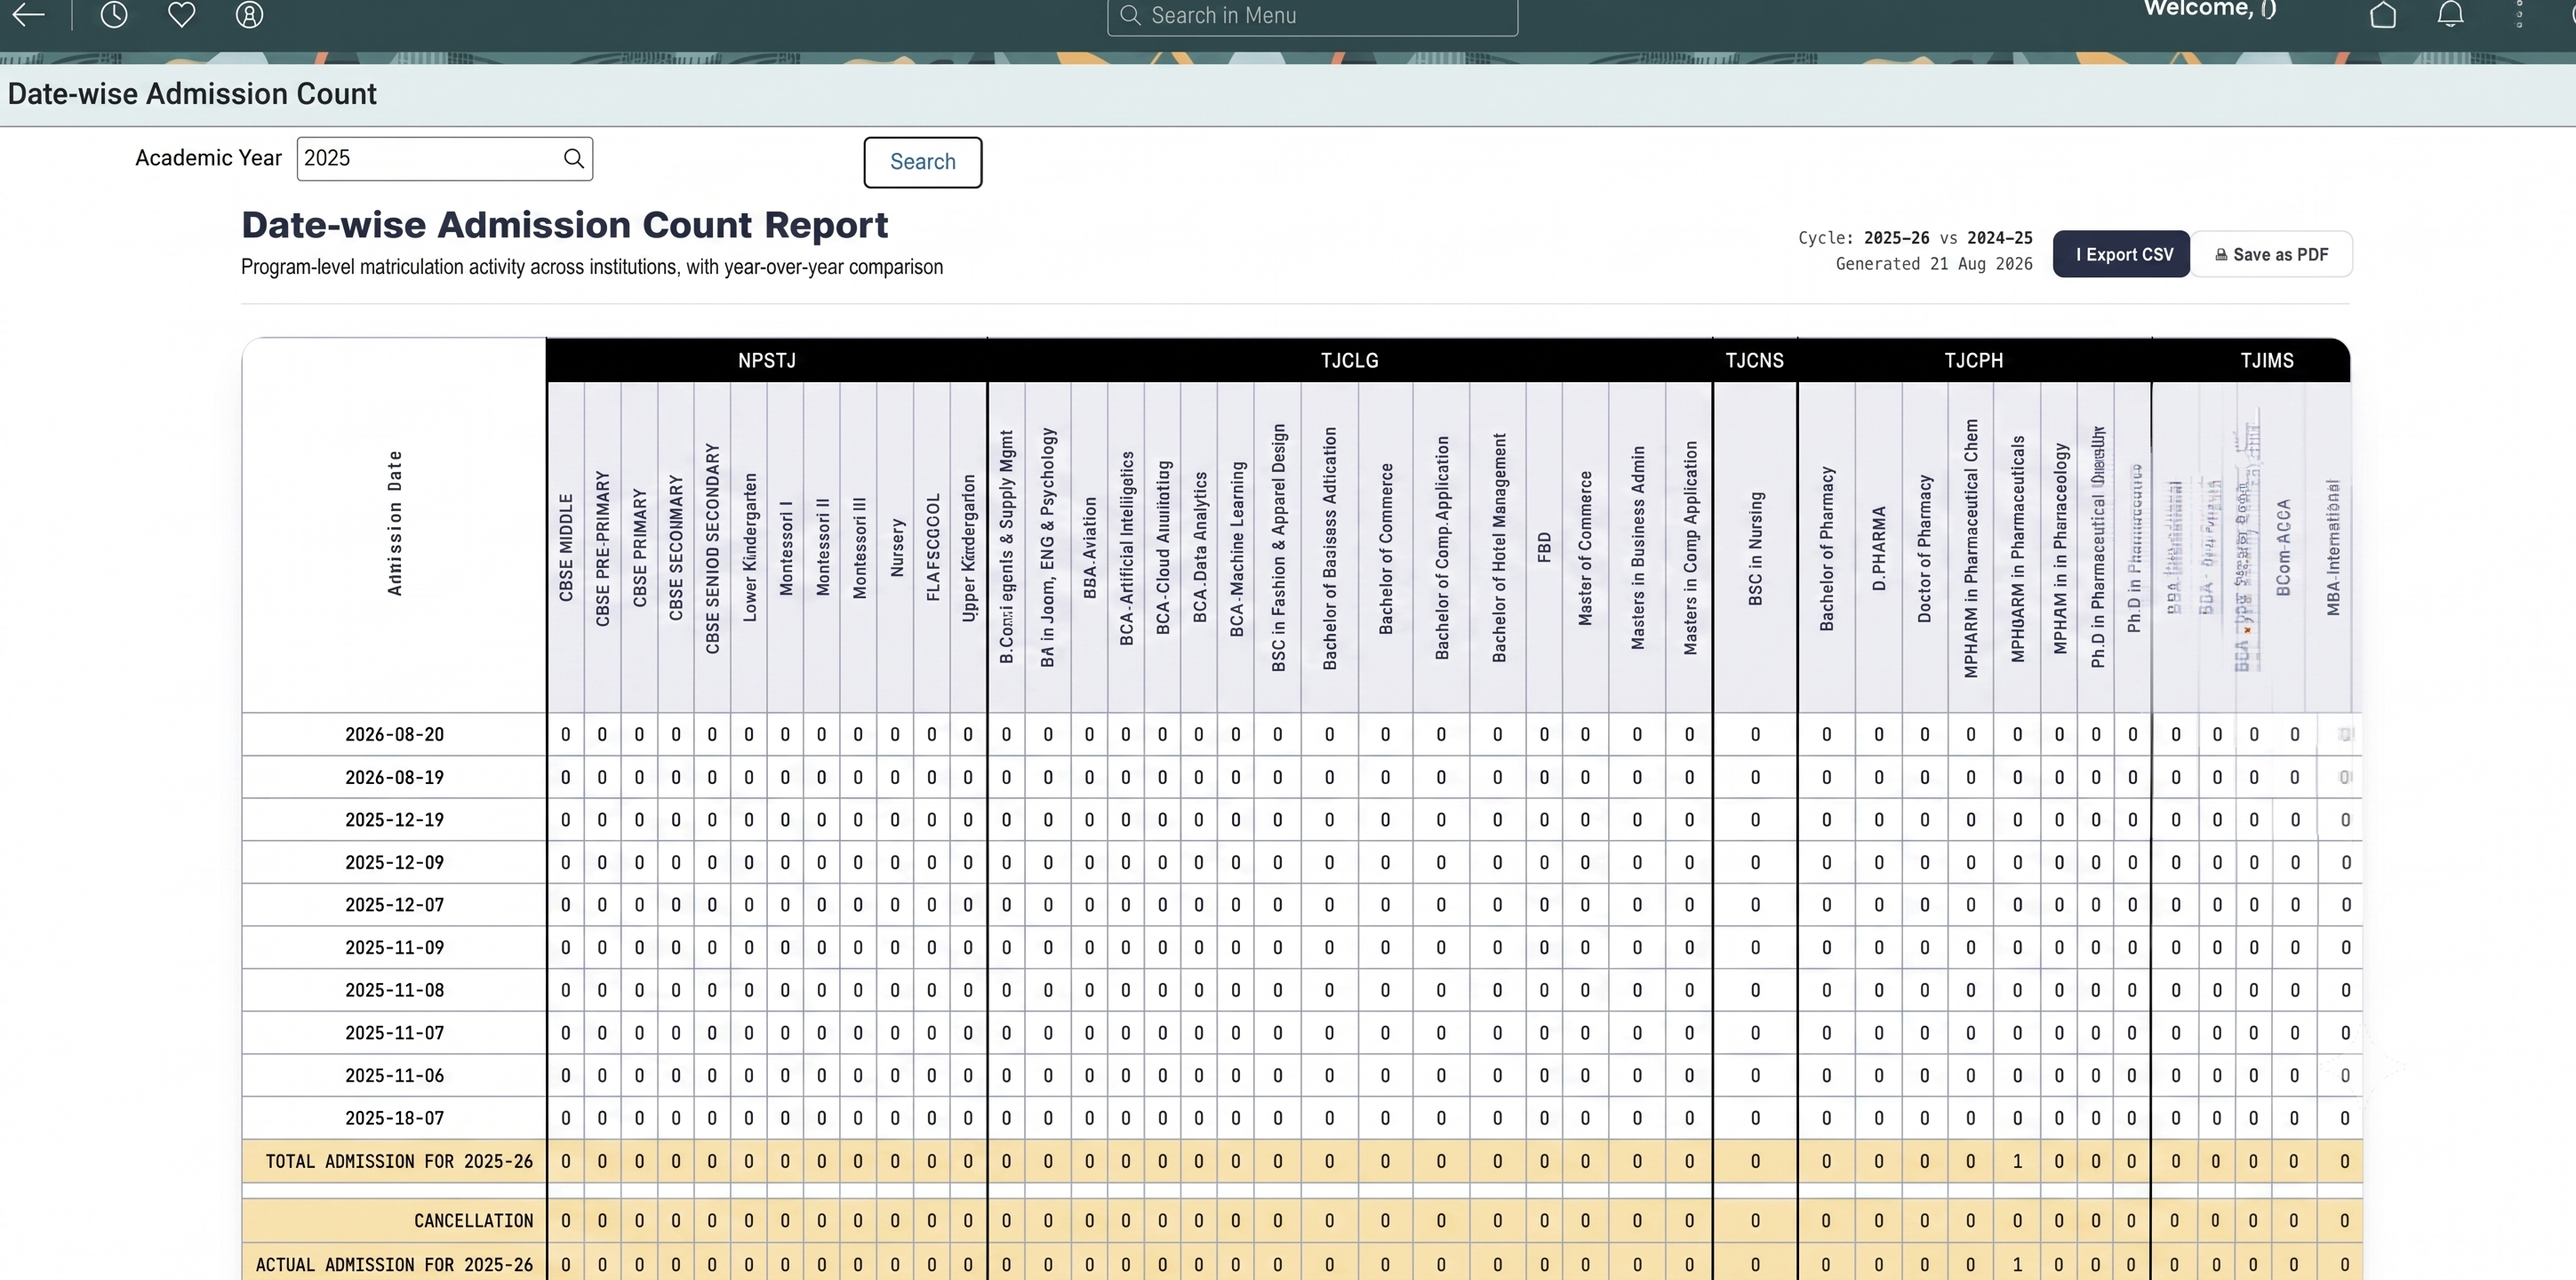2576x1280 pixels.
Task: Click the BCA-Data Analytics column header
Action: [1199, 548]
